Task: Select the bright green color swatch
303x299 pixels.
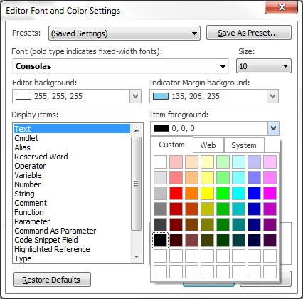Action: [x=223, y=193]
